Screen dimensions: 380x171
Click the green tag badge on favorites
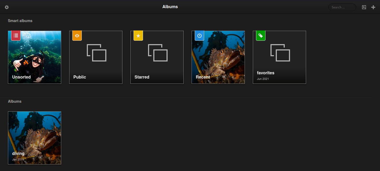coord(261,36)
